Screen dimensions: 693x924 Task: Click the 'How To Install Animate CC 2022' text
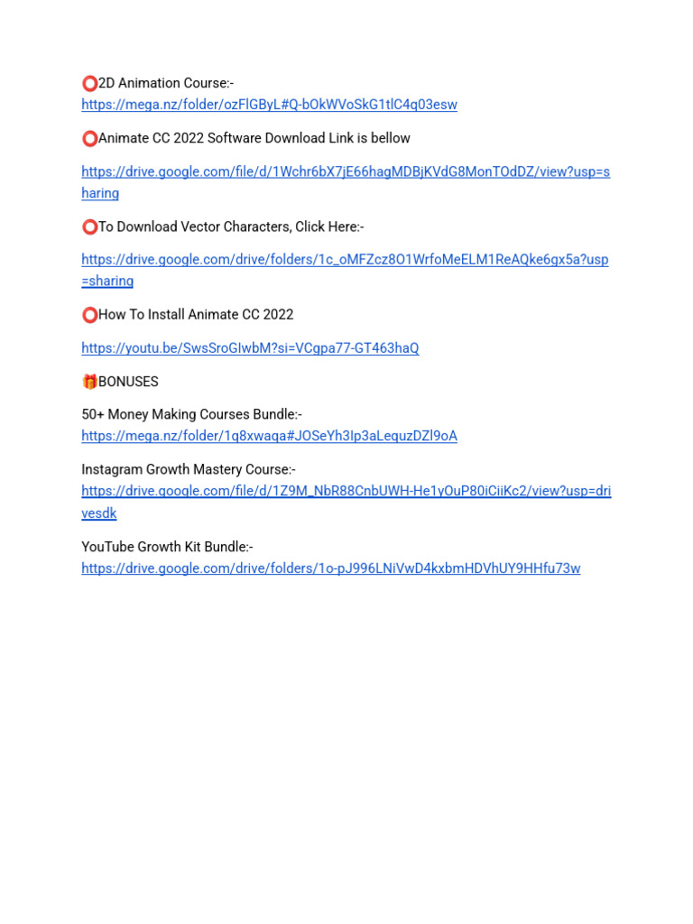pyautogui.click(x=196, y=315)
